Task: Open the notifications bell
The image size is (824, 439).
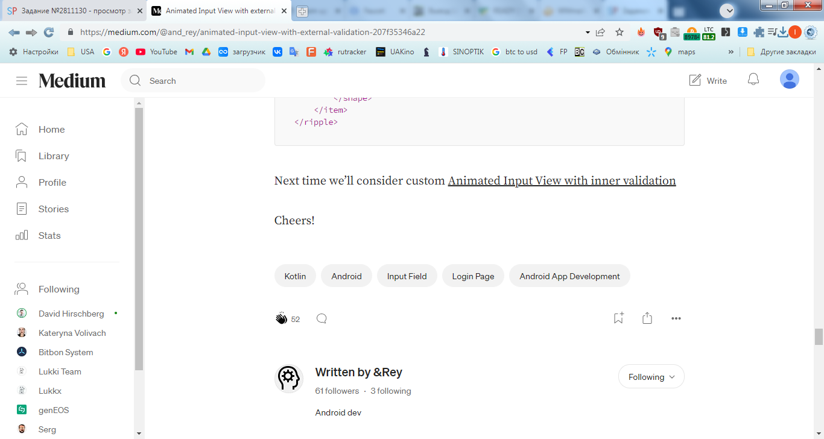Action: [x=753, y=80]
